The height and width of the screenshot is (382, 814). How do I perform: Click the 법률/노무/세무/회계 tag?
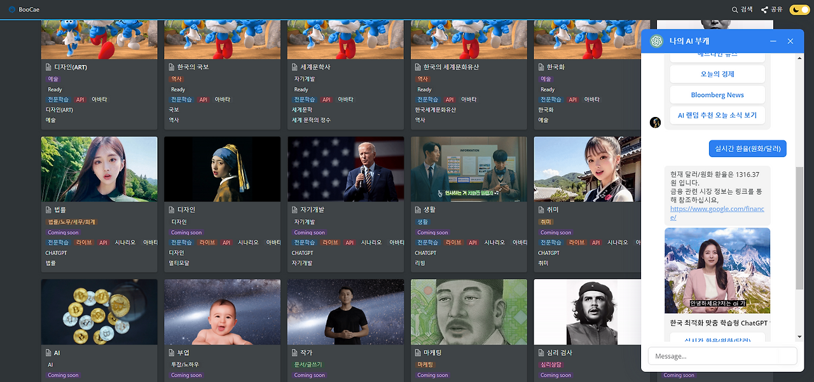(72, 222)
